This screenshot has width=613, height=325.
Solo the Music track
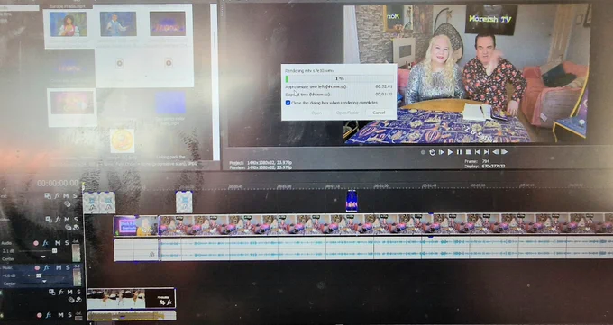click(68, 267)
